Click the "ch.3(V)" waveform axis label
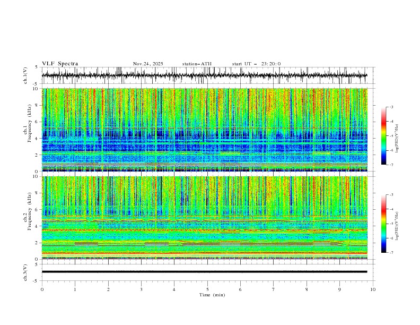This screenshot has width=420, height=325. pyautogui.click(x=25, y=272)
